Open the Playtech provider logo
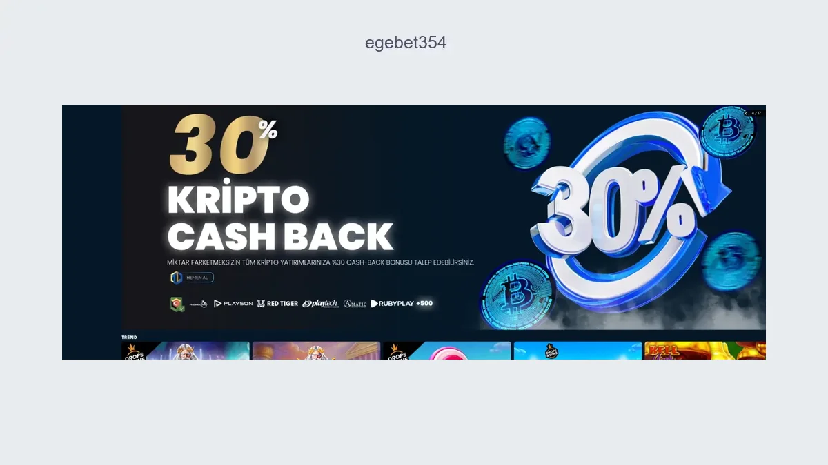This screenshot has width=828, height=465. (x=321, y=304)
